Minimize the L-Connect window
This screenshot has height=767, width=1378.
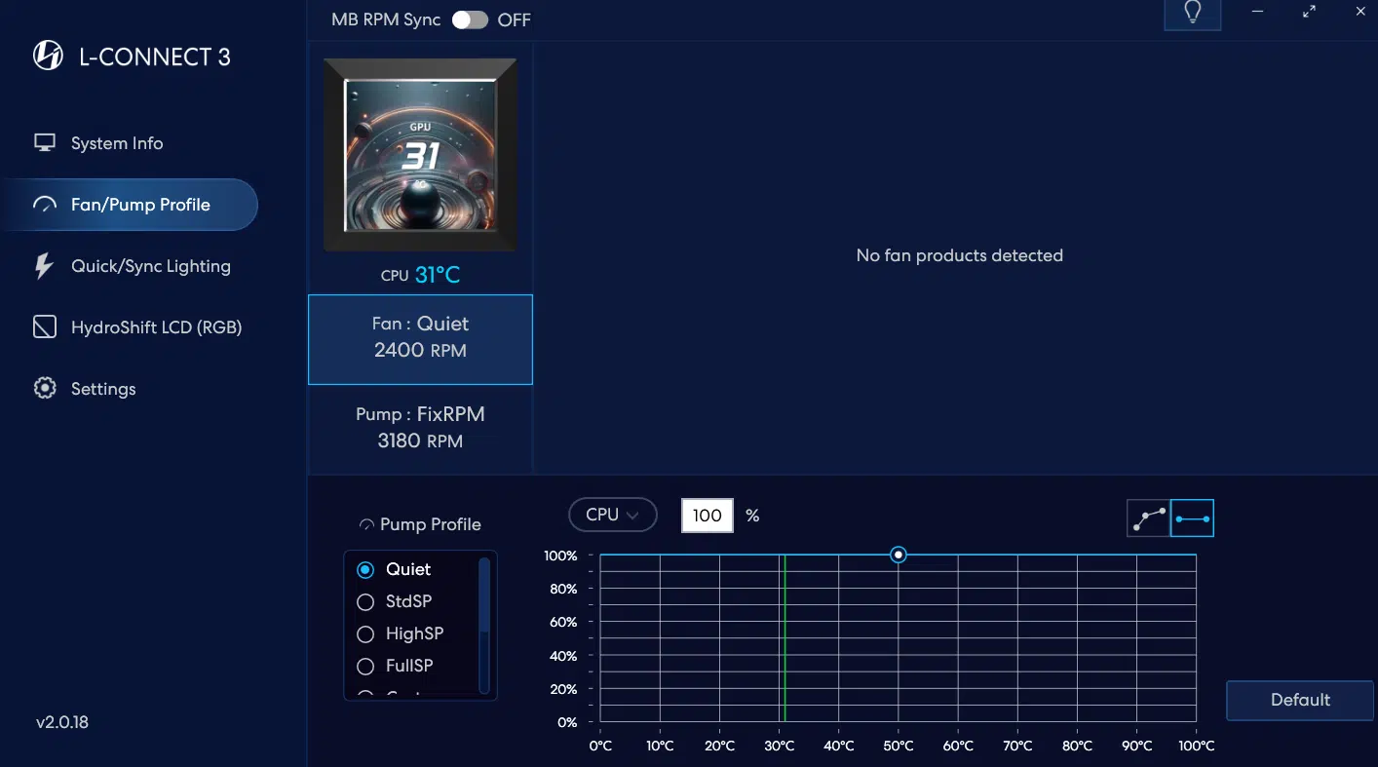(x=1258, y=12)
